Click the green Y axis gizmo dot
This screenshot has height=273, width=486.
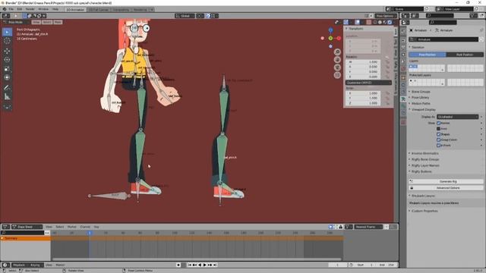(x=331, y=38)
